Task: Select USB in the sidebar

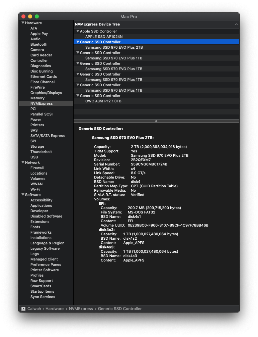Action: 34,157
